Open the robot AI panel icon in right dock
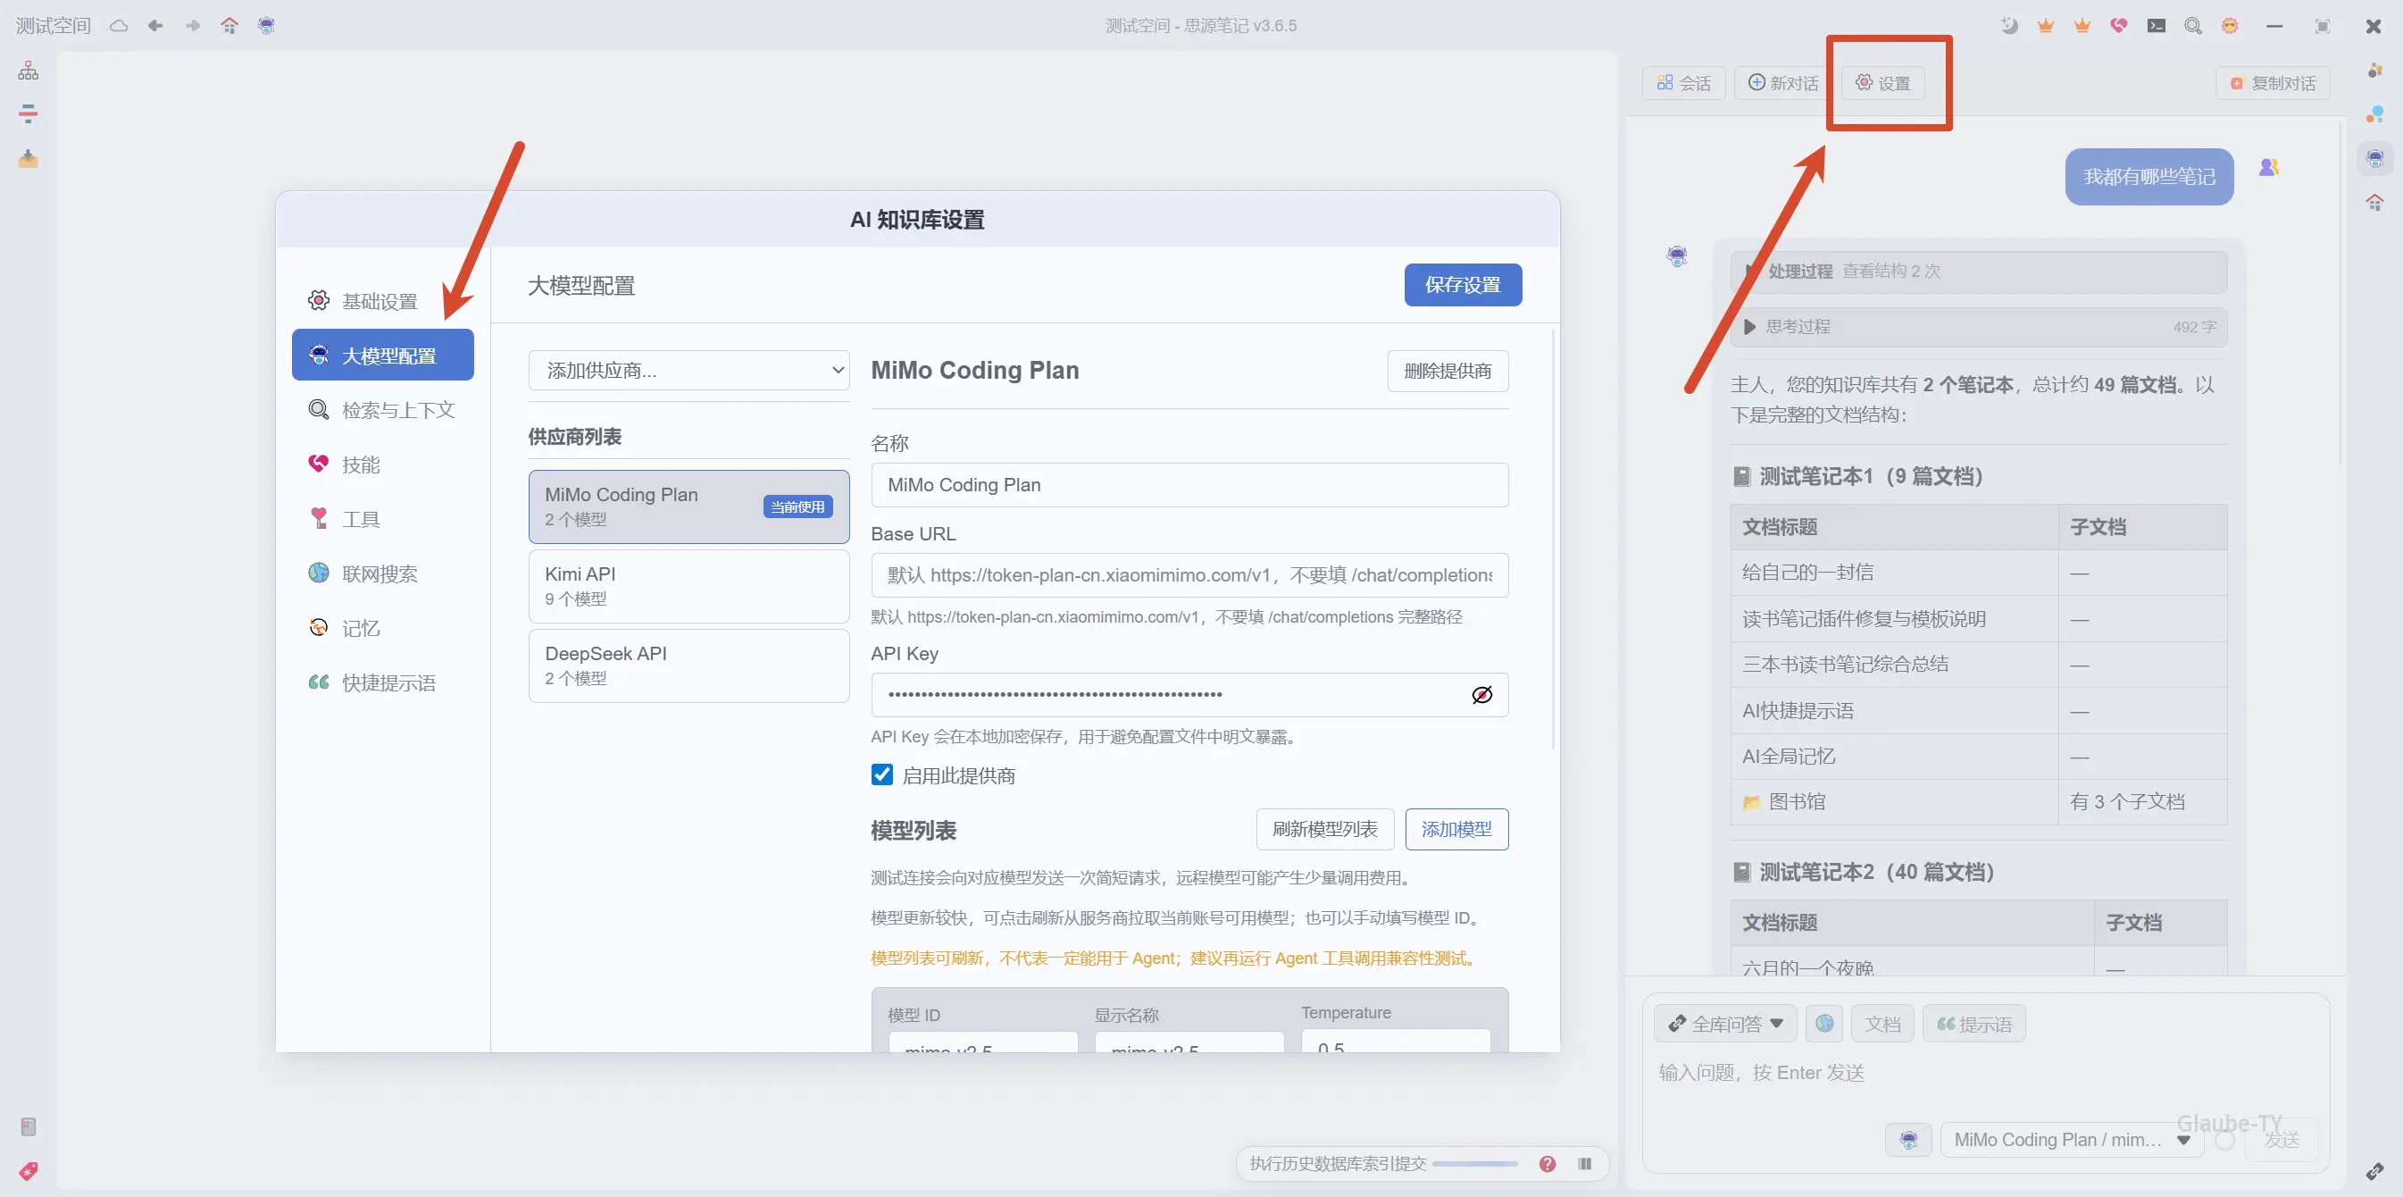The width and height of the screenshot is (2403, 1197). pos(2375,158)
